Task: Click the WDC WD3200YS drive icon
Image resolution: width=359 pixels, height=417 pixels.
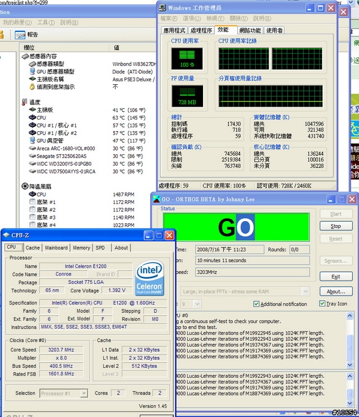Action: [x=33, y=163]
